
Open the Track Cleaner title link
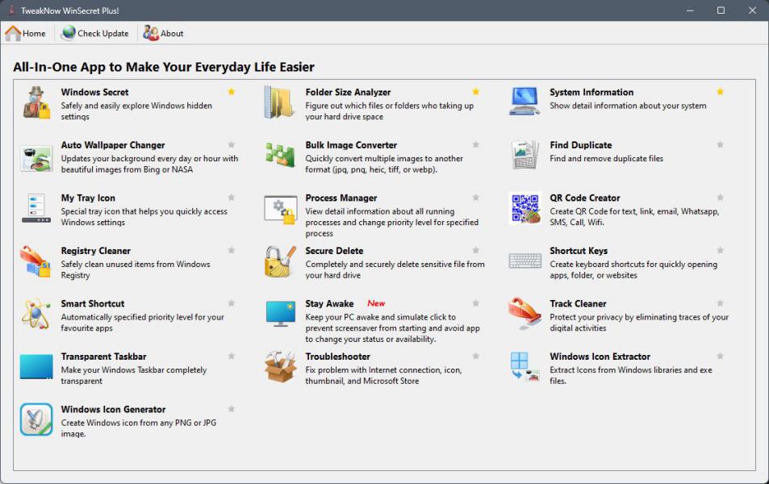tap(578, 304)
